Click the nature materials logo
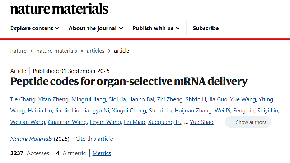290x163 pixels. point(59,8)
